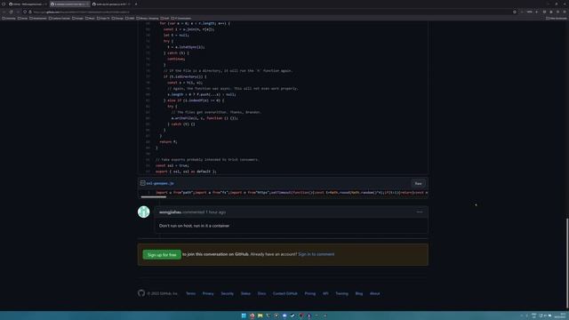Click the zoom-in plus icon in the browser toolbar
The height and width of the screenshot is (320, 569).
(x=537, y=12)
